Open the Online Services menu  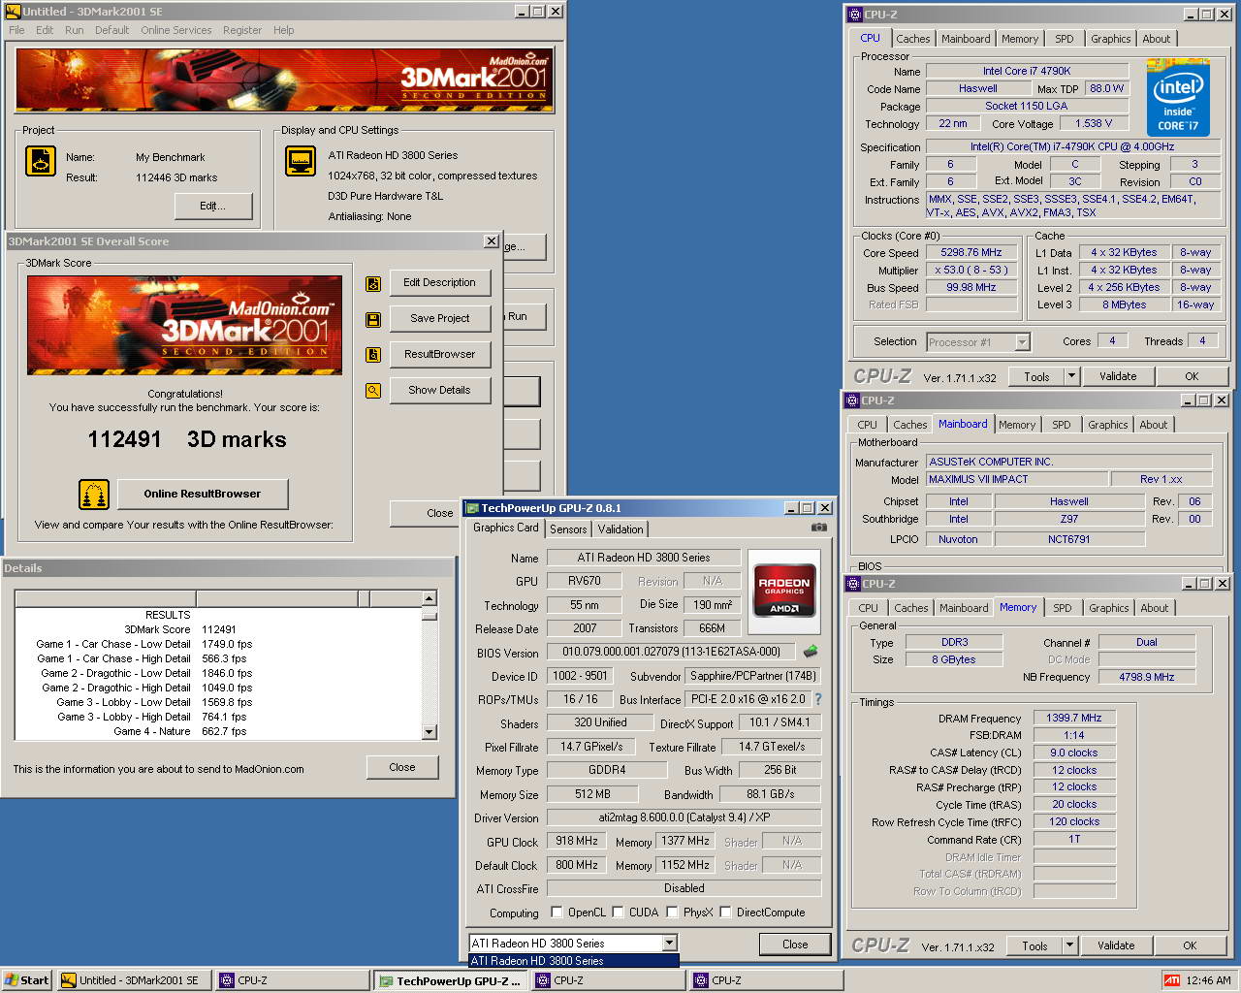coord(175,30)
